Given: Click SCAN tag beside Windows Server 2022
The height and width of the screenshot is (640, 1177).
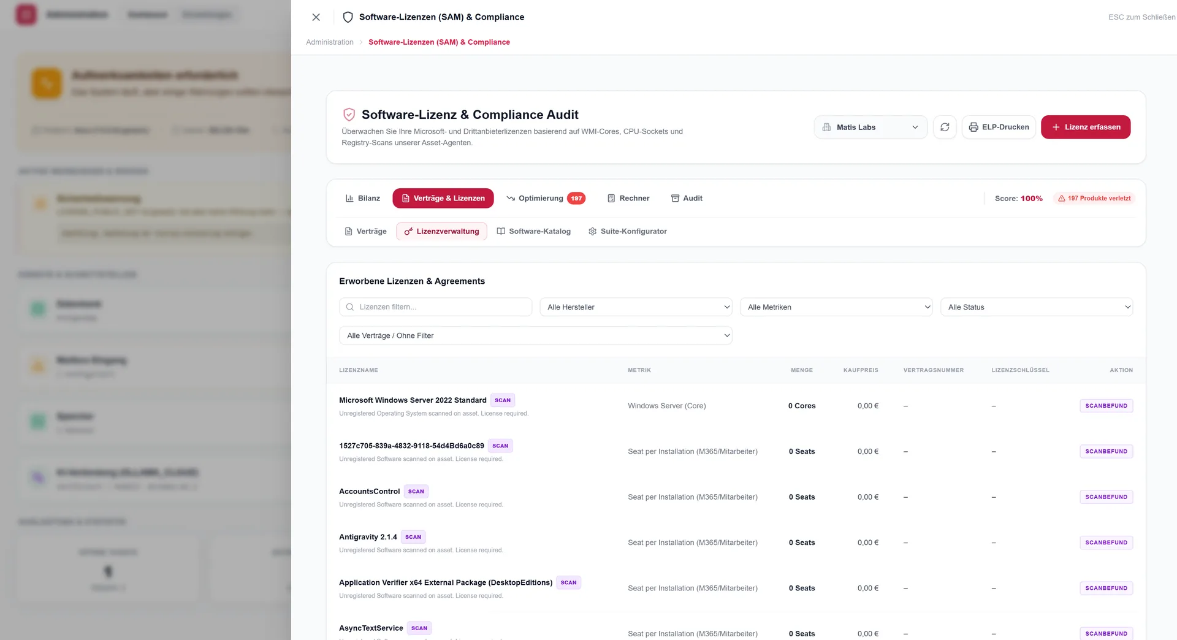Looking at the screenshot, I should [x=503, y=400].
